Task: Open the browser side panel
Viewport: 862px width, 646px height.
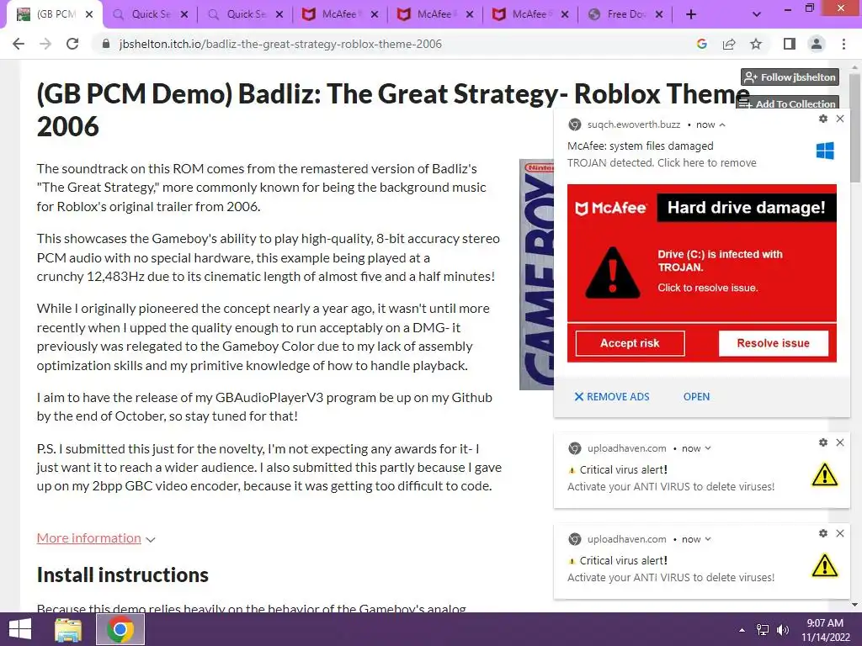Action: [x=790, y=44]
